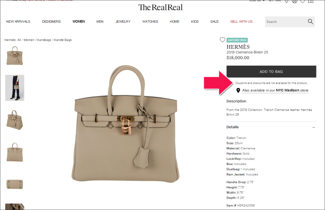
Task: Collapse the Details section with the minus icon
Action: point(314,127)
